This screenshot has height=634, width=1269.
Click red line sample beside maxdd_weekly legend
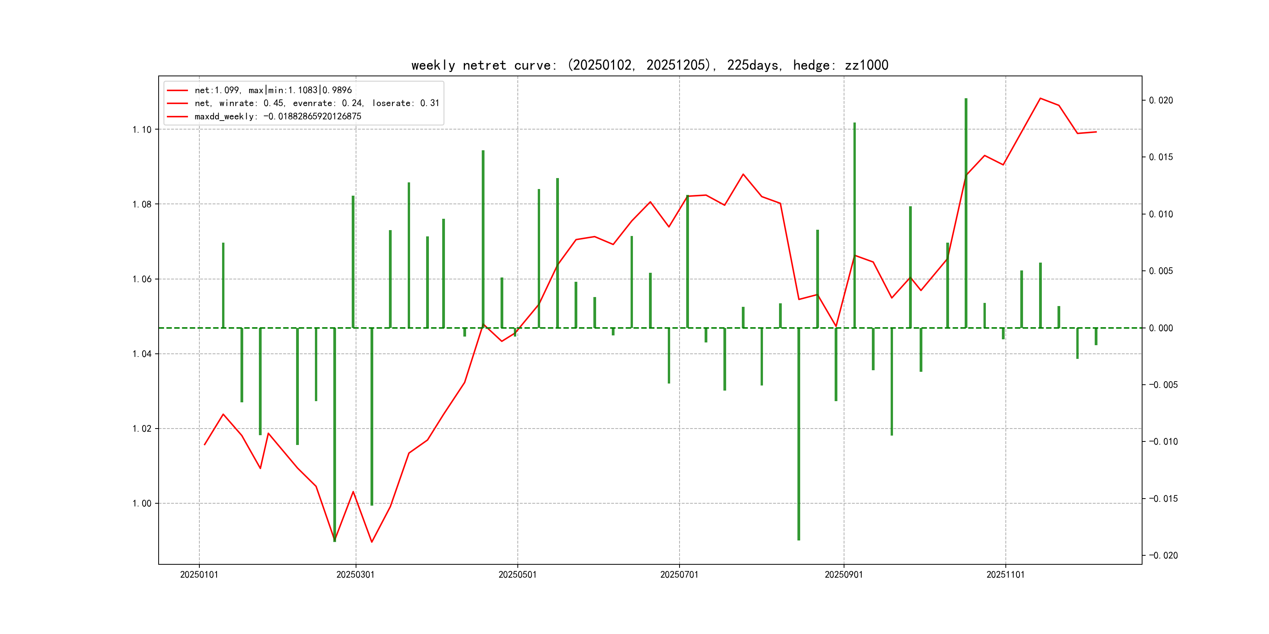[177, 117]
